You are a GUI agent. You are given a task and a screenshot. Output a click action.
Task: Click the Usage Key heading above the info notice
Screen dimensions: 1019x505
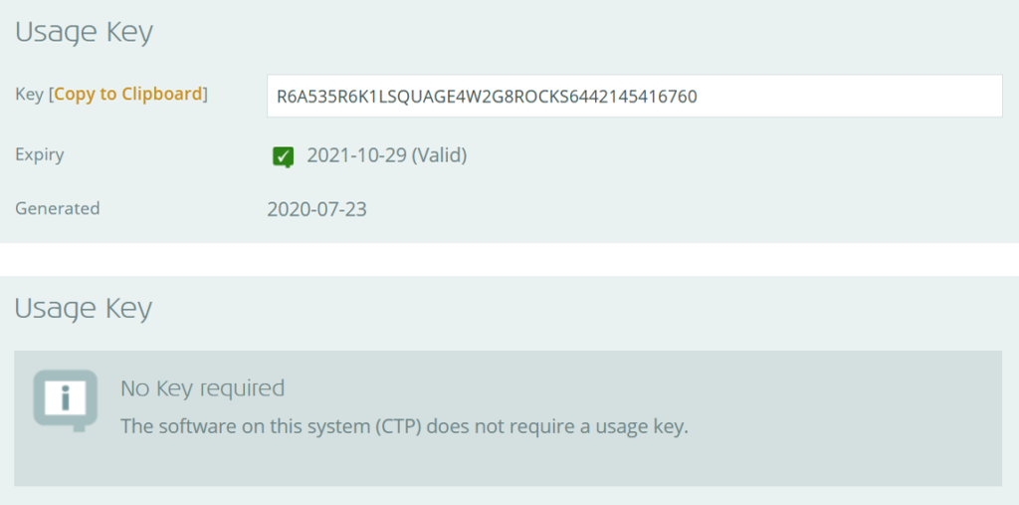tap(84, 309)
